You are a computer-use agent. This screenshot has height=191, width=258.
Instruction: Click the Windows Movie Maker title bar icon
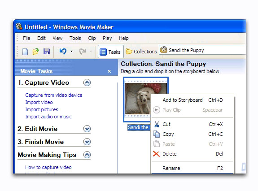(x=19, y=26)
